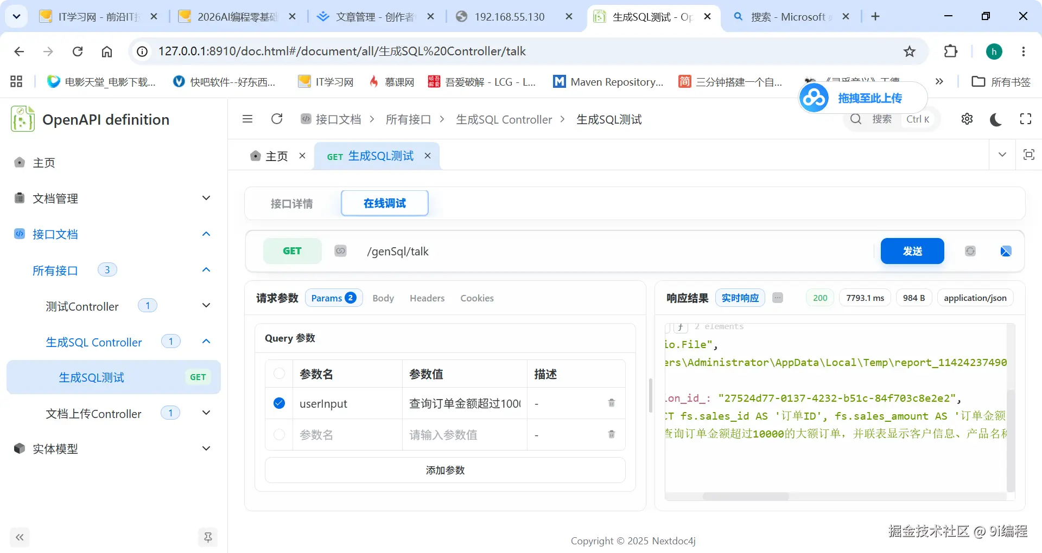Open the Chrome three-dot menu
The height and width of the screenshot is (553, 1042).
[x=1024, y=51]
